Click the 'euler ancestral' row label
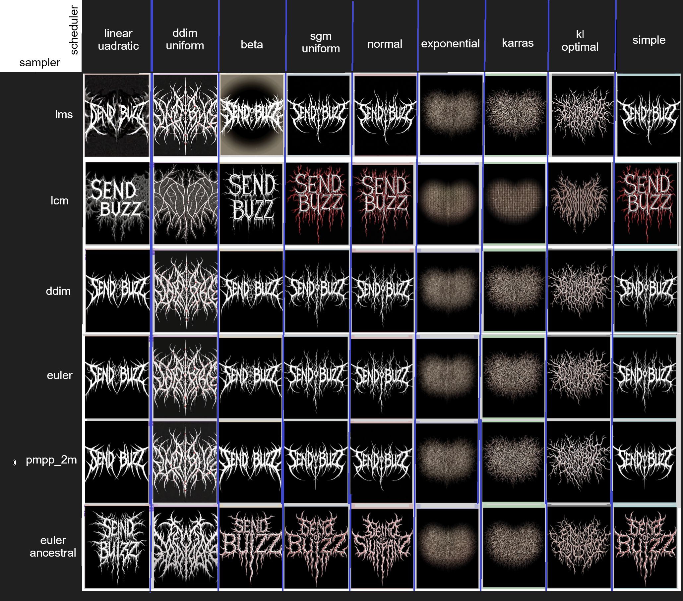Screen dimensions: 683x601 53,547
